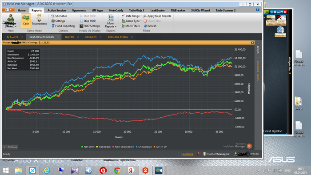This screenshot has width=311, height=175.
Task: Open the HM Apps tab
Action: 97,10
